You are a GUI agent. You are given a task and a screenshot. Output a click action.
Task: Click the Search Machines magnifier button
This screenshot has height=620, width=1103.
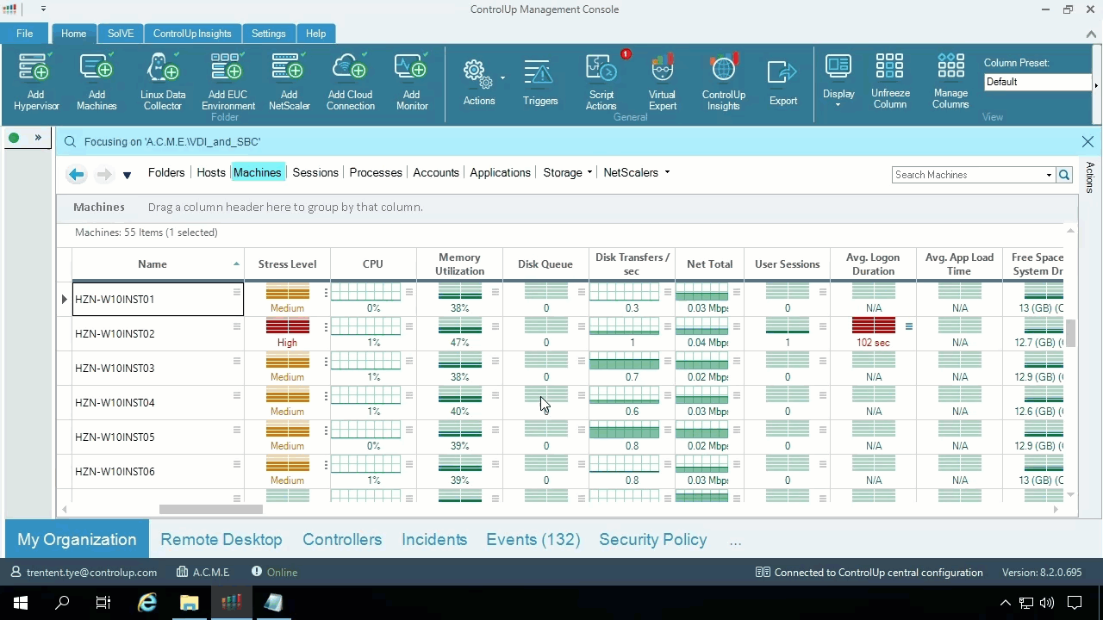(1064, 175)
